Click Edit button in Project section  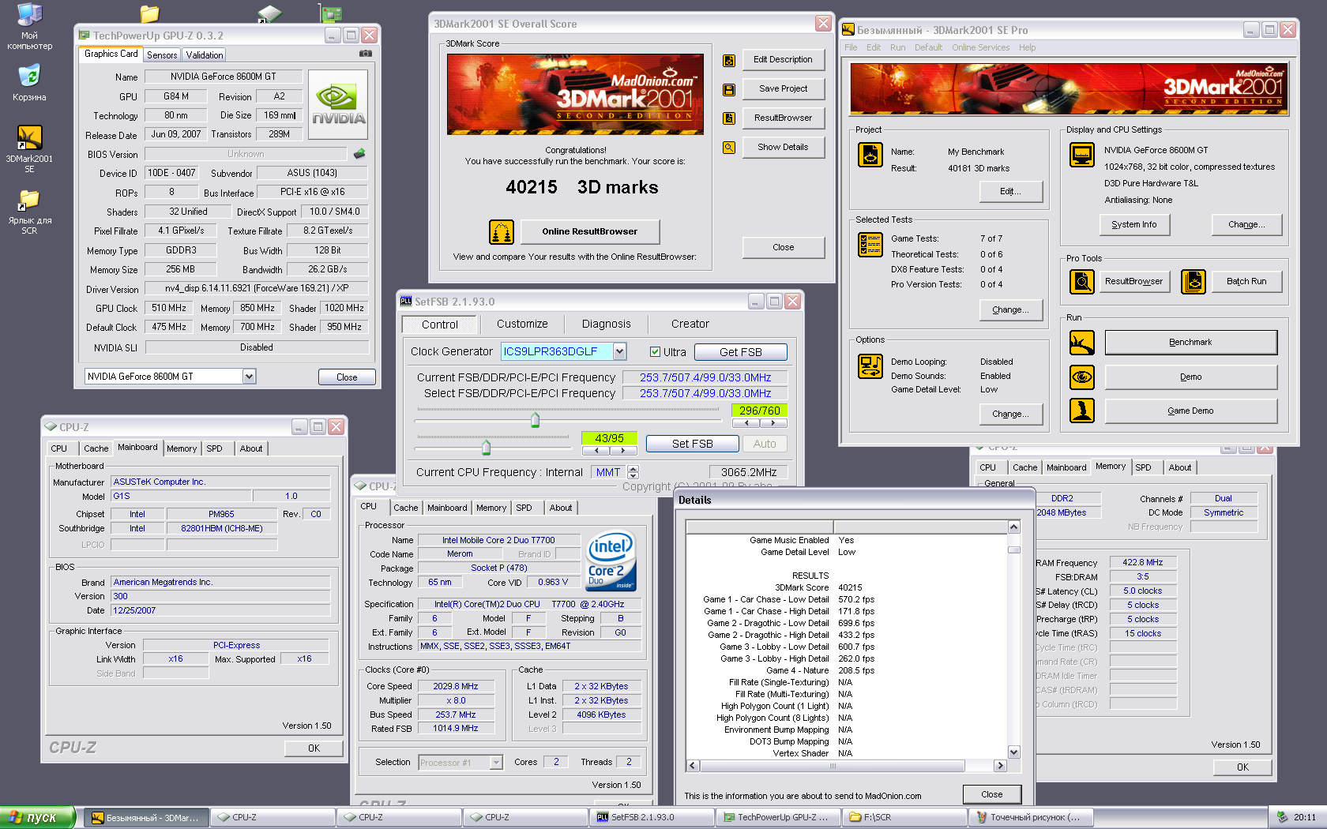click(x=1010, y=192)
